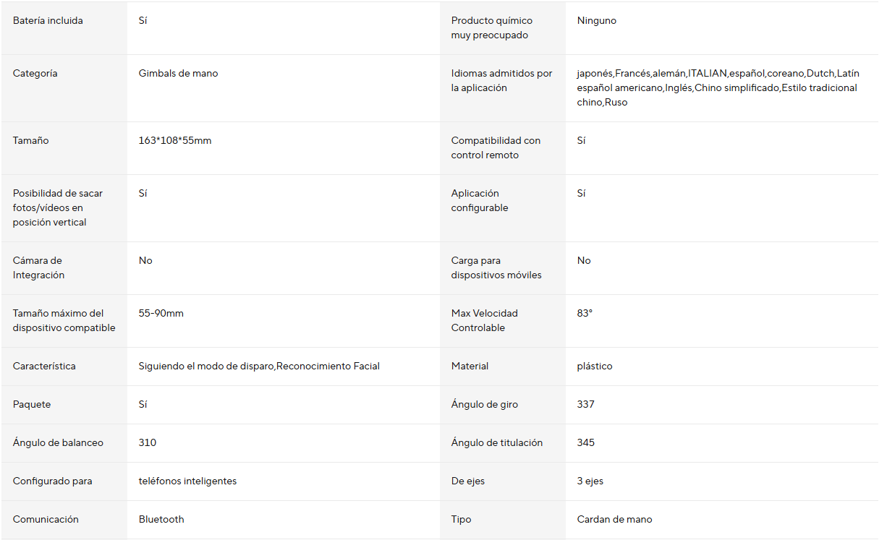Select the "55-90mm" value text

(x=161, y=314)
